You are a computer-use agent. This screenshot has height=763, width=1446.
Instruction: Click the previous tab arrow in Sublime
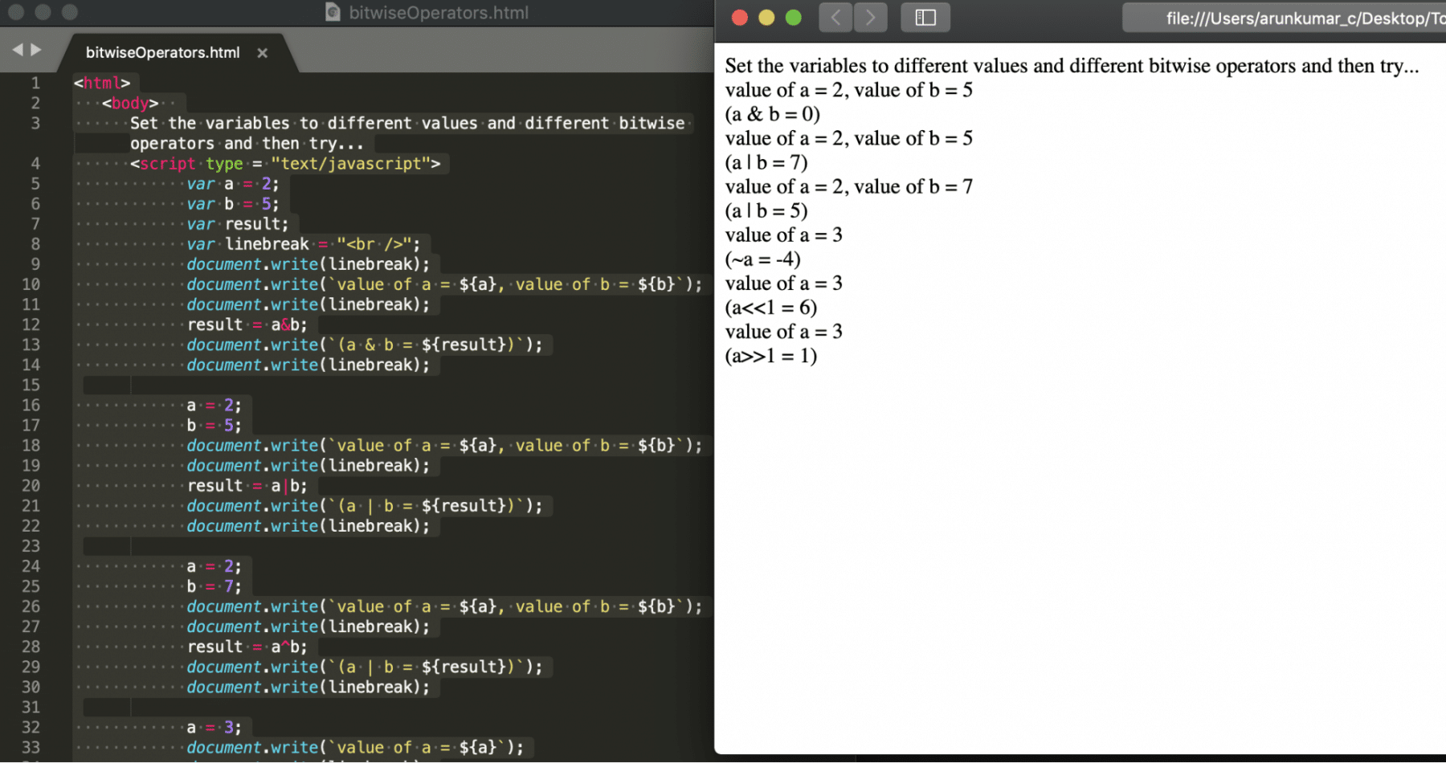[17, 50]
